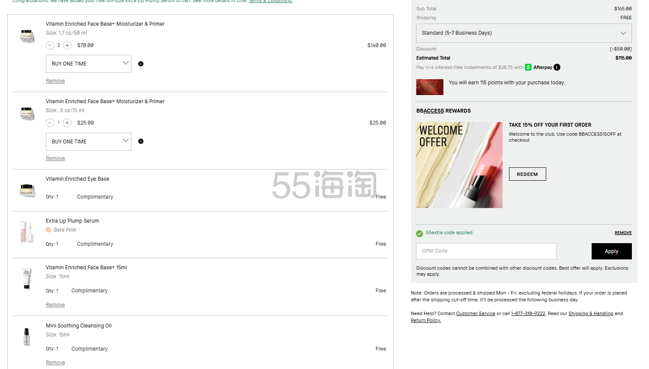Increase quantity of the $70.00 moisturizer
Viewport: 649px width, 369px height.
tap(67, 45)
